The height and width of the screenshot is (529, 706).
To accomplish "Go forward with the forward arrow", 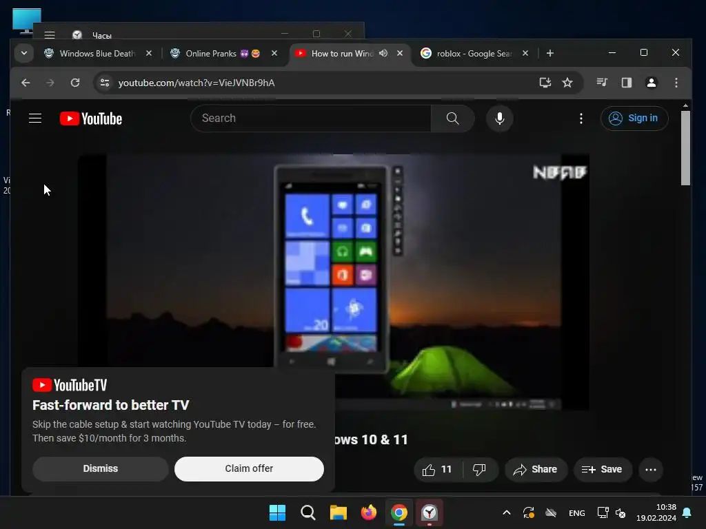I will coord(50,83).
